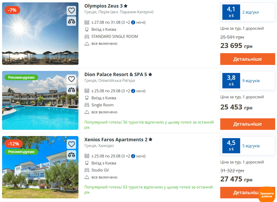
Task: Toggle favorite heart on Dion Palace Resort
Action: tap(71, 79)
